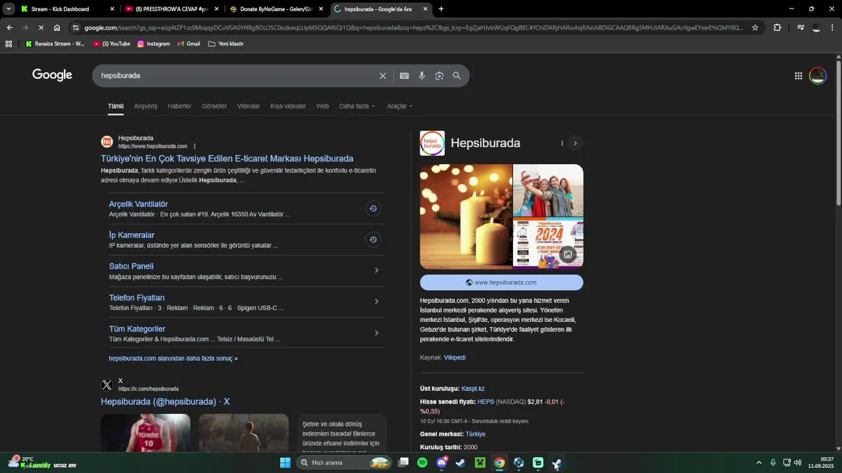Open the tab search dropdown
842x473 pixels.
(x=9, y=9)
